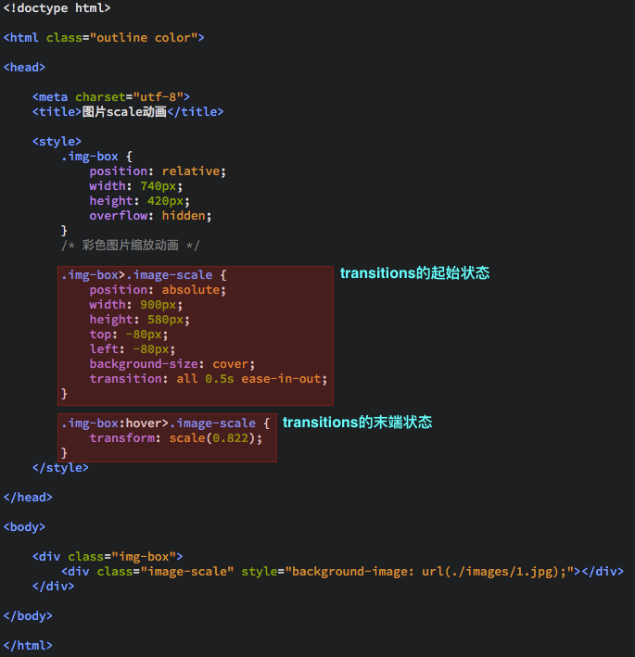
Task: Click the closing head tag
Action: [x=28, y=498]
